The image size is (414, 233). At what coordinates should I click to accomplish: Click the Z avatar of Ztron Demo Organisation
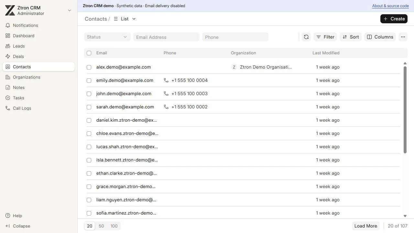coord(234,67)
